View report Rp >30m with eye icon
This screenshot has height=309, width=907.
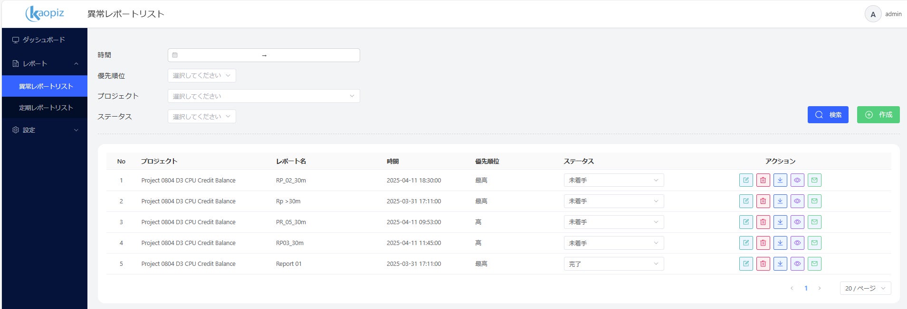coord(797,201)
